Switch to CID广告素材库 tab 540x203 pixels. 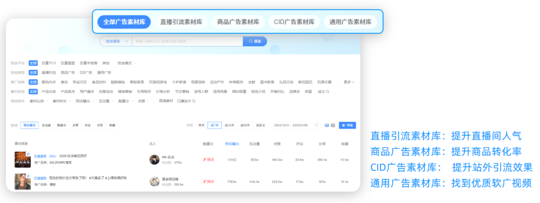pos(294,22)
